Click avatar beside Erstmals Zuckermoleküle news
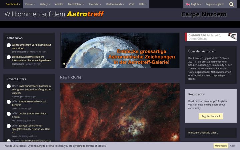This screenshot has height=150, width=240. coord(9,57)
